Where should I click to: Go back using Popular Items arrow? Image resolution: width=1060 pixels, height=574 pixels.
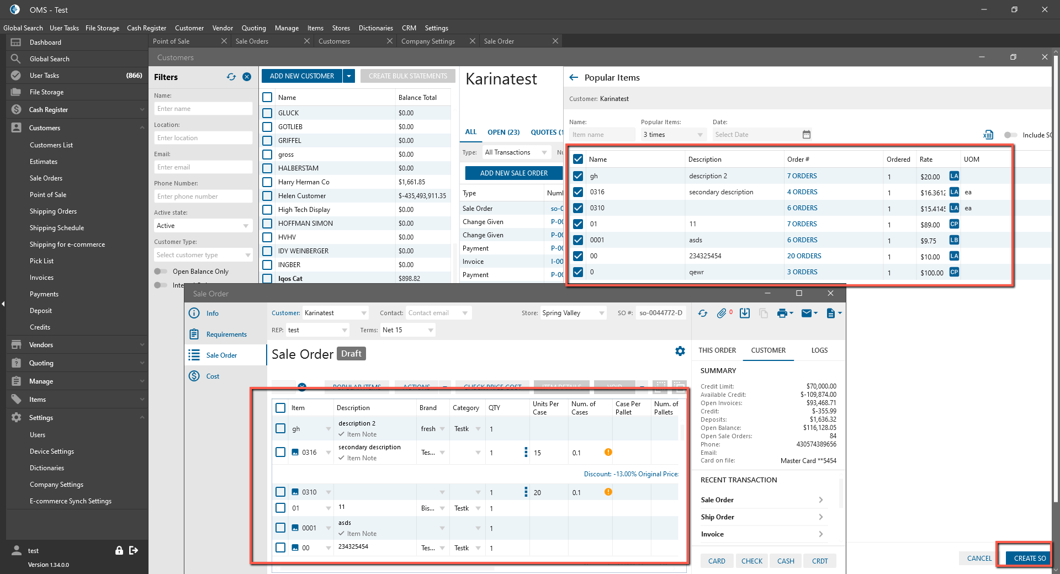coord(574,78)
